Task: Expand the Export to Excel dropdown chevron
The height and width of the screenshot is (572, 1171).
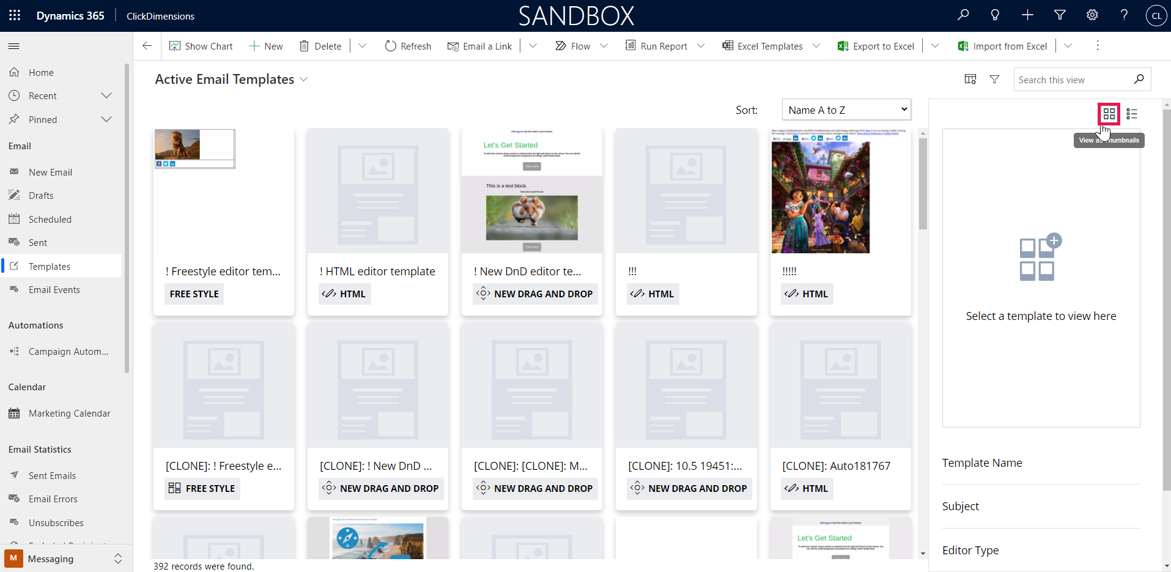Action: click(935, 46)
